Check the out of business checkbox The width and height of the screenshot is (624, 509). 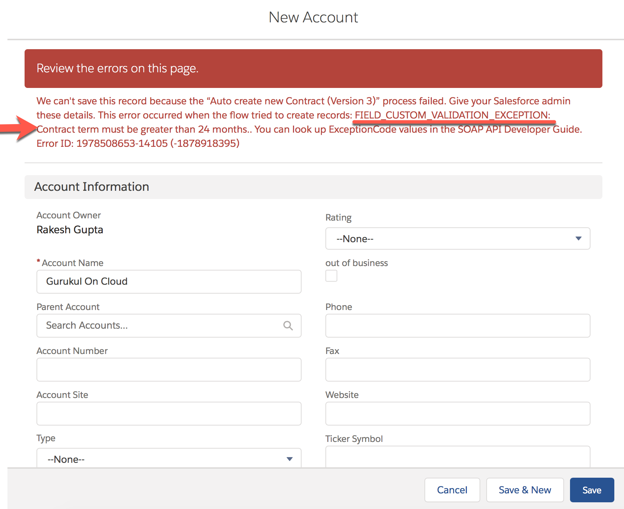click(x=331, y=276)
